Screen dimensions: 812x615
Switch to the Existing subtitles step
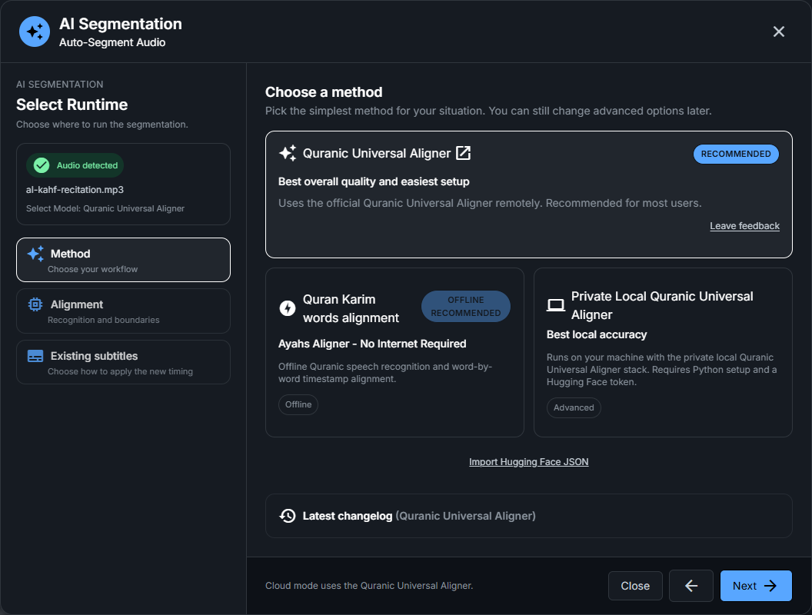coord(123,362)
